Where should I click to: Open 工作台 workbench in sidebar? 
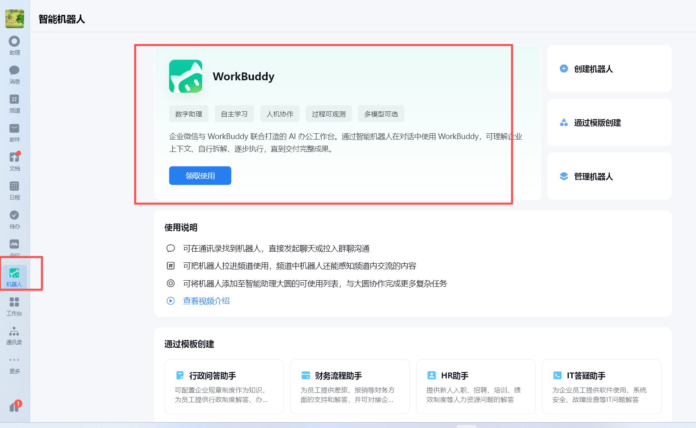coord(15,306)
